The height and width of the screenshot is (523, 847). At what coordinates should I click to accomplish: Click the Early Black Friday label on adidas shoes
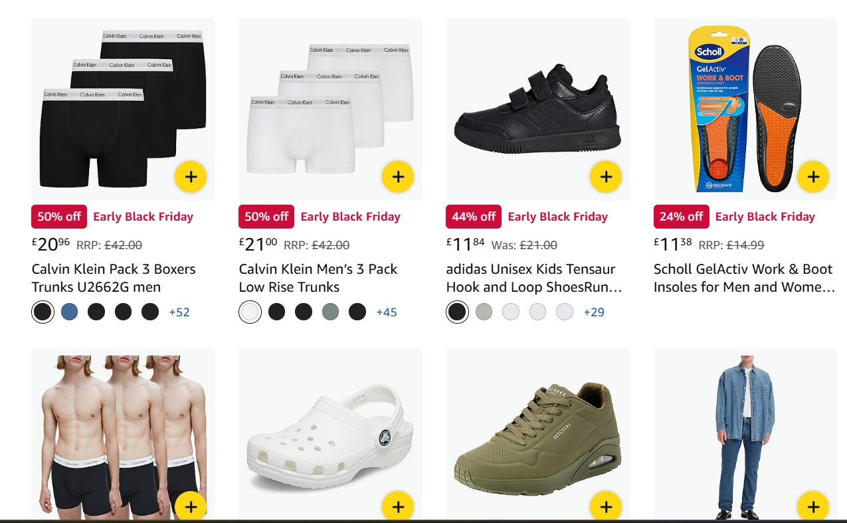557,216
